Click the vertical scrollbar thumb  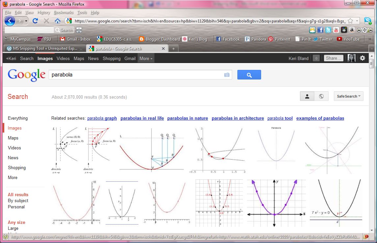click(x=372, y=64)
